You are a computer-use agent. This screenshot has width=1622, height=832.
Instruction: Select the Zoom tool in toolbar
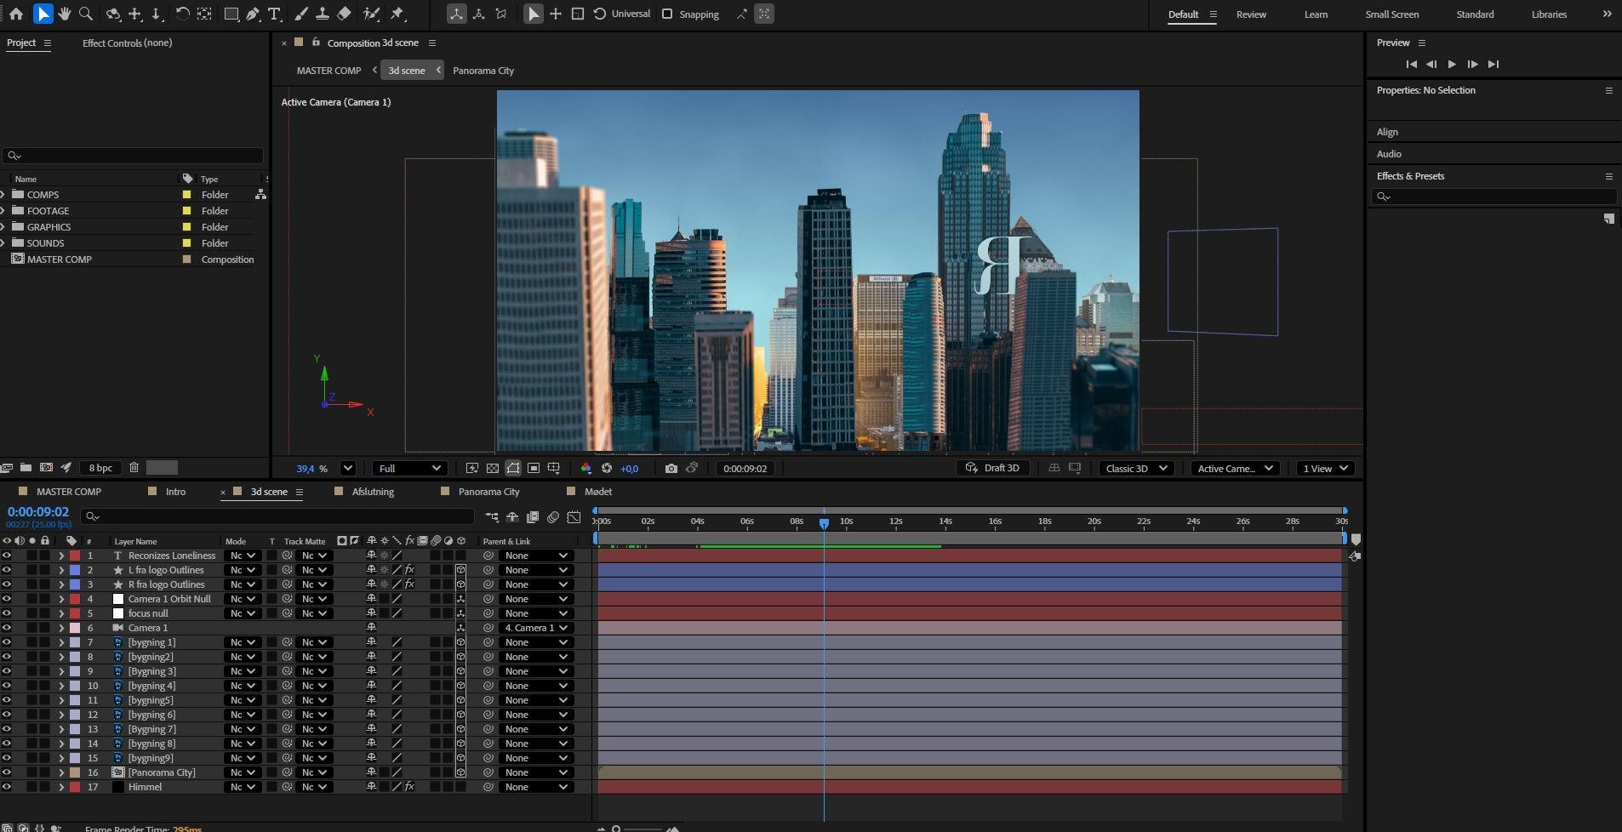(86, 14)
